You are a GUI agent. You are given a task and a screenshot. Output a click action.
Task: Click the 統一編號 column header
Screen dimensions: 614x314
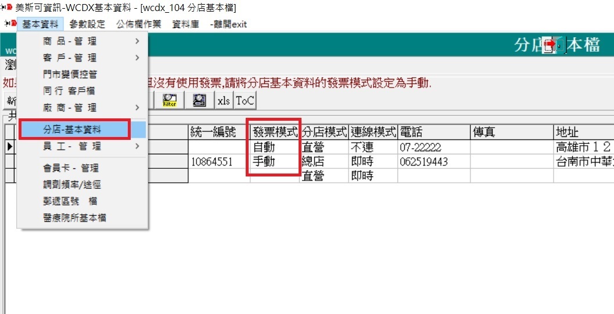point(220,132)
